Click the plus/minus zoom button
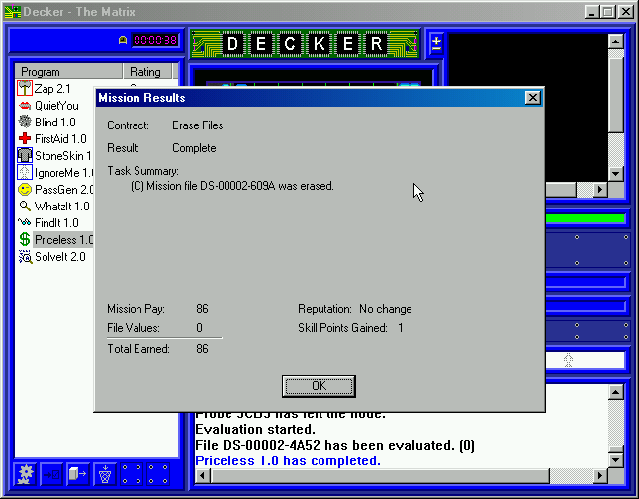This screenshot has height=499, width=639. 436,42
